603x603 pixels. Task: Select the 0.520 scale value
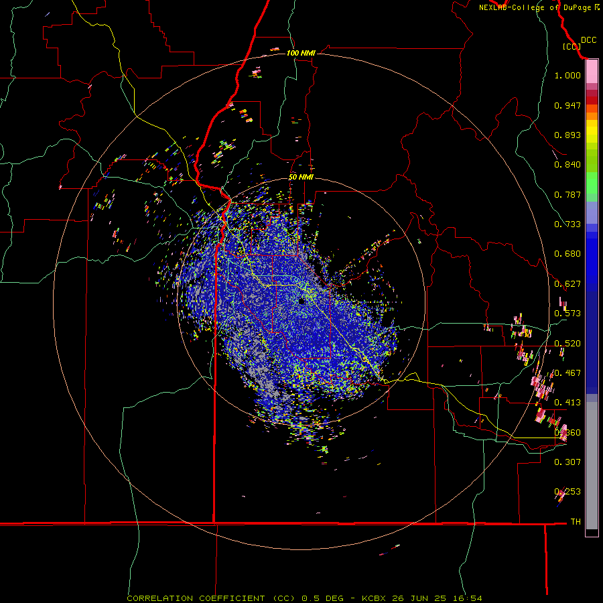(x=567, y=344)
